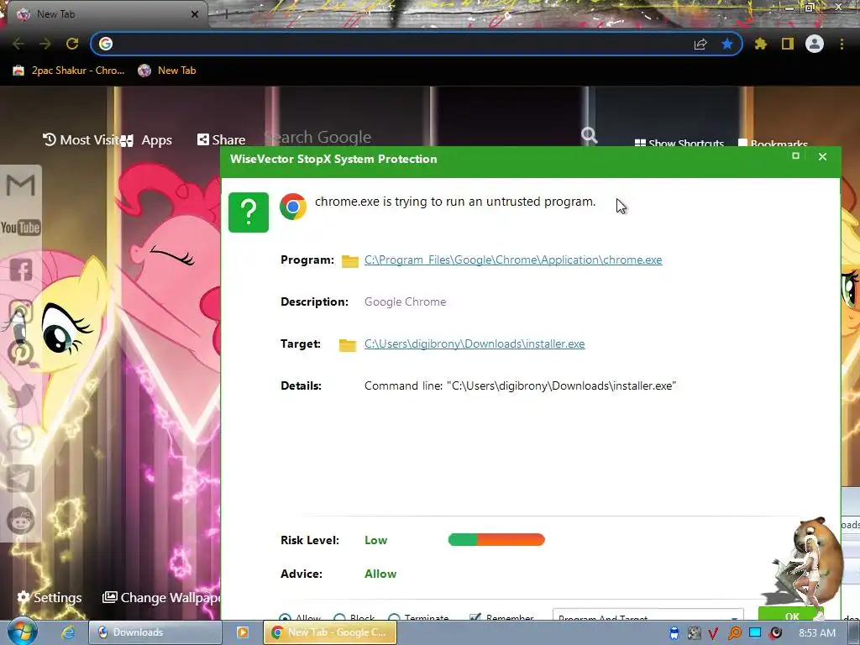Viewport: 860px width, 645px height.
Task: Click the orange magnifier tray icon
Action: (734, 633)
